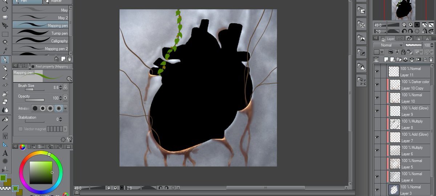
Task: Select the Eraser tool
Action: tap(5, 102)
